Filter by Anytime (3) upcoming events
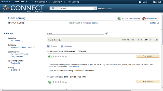 (x=16, y=63)
